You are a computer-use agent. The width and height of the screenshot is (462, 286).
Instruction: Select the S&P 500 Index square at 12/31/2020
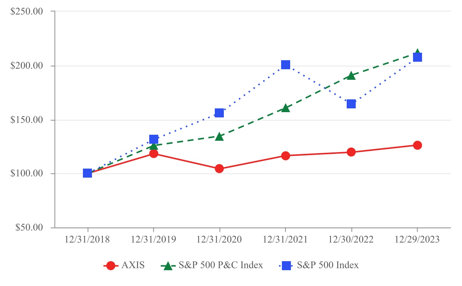tap(219, 113)
